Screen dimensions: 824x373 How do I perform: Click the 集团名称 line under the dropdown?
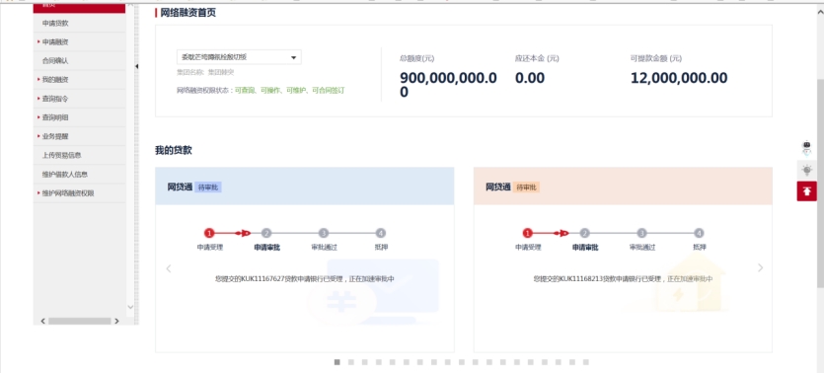[x=205, y=72]
